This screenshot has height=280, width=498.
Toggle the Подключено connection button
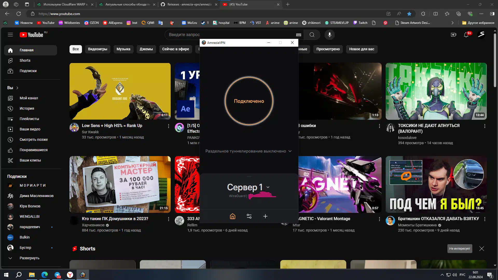pos(249,101)
